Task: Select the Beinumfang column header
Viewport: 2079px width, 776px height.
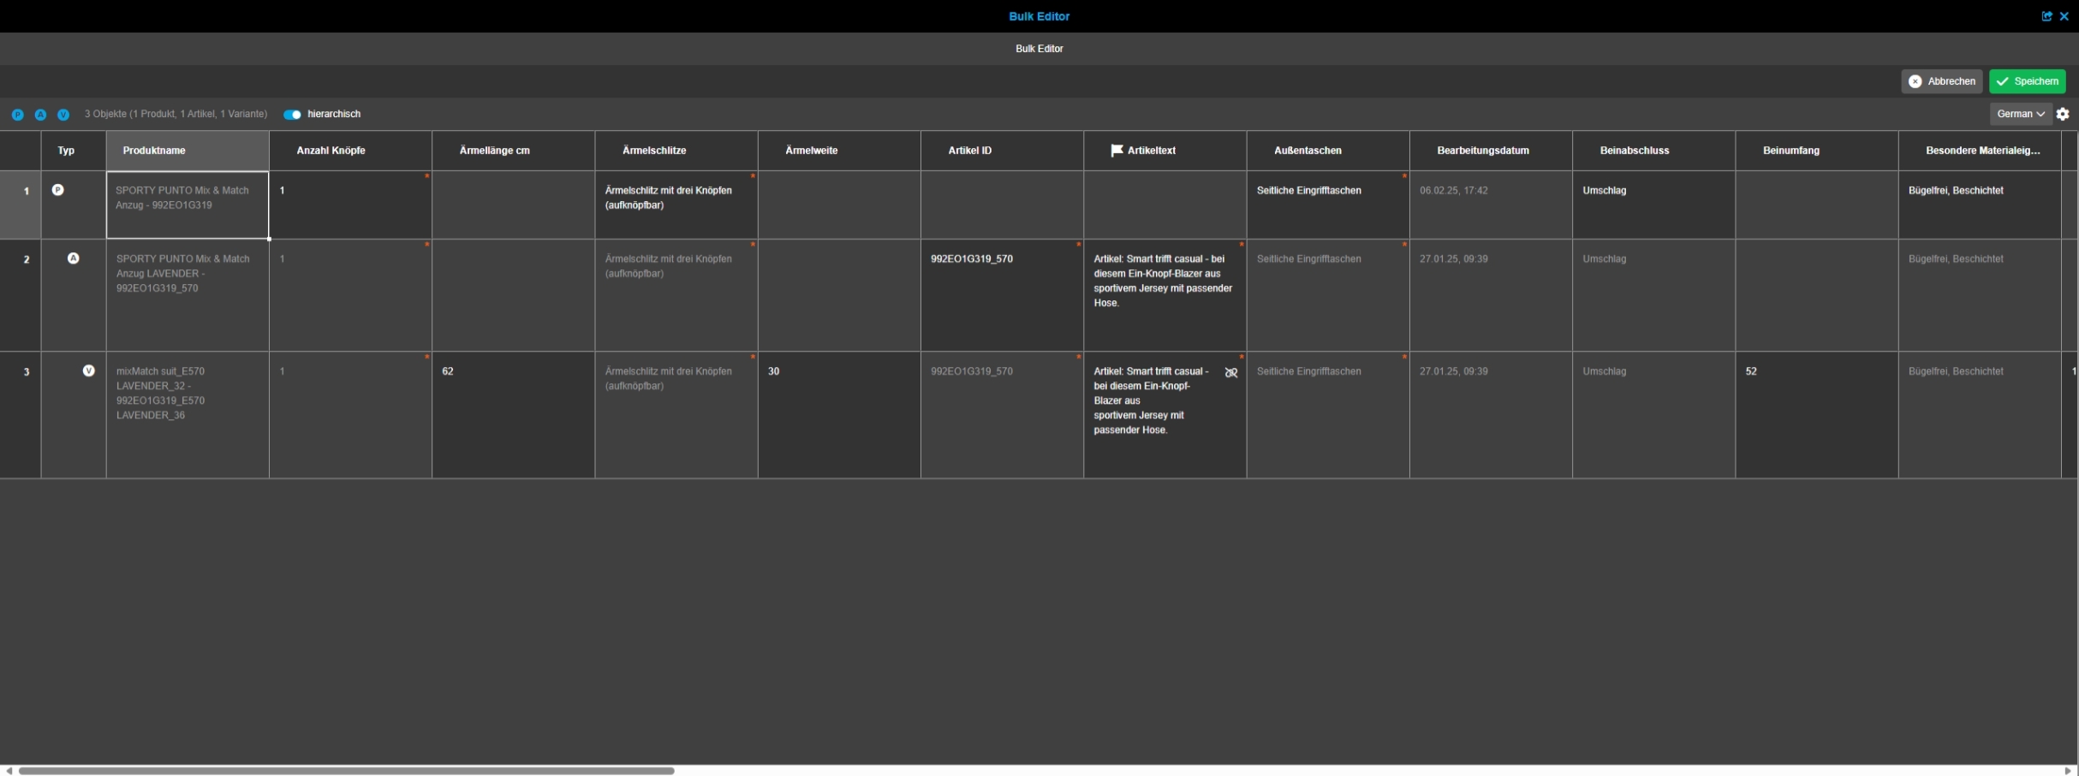Action: pos(1817,151)
